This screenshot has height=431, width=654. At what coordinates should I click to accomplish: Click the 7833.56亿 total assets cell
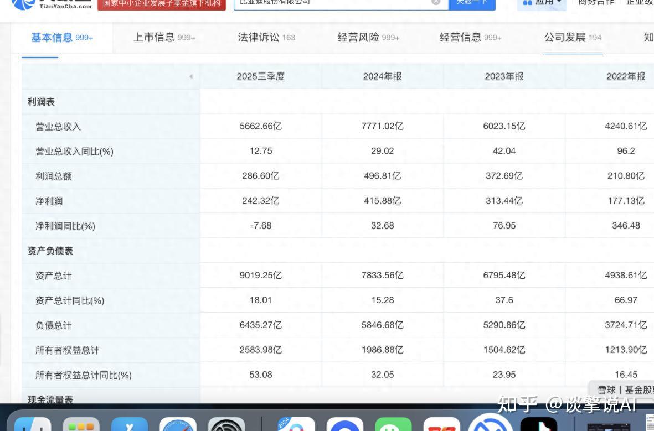383,275
